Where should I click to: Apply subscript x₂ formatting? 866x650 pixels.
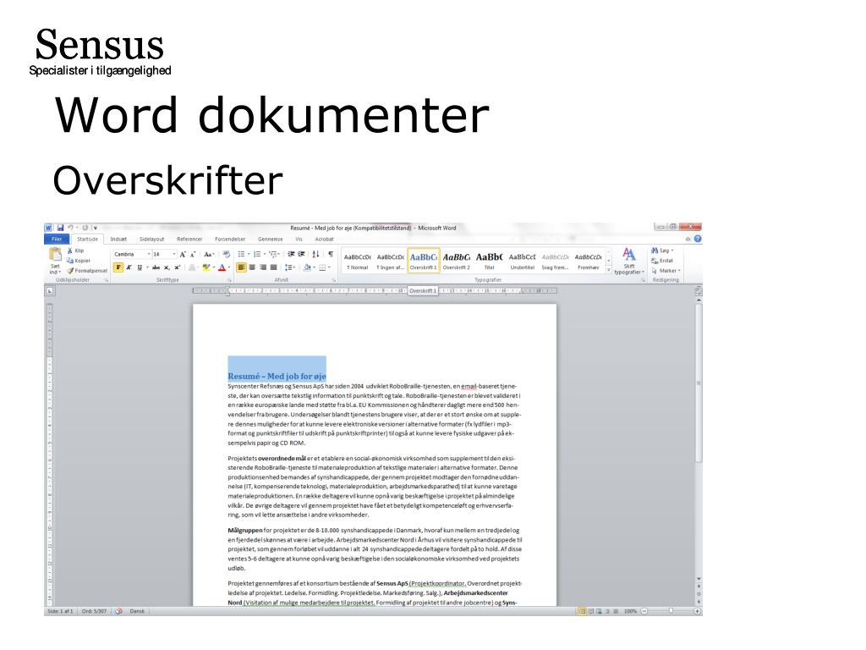coord(167,267)
